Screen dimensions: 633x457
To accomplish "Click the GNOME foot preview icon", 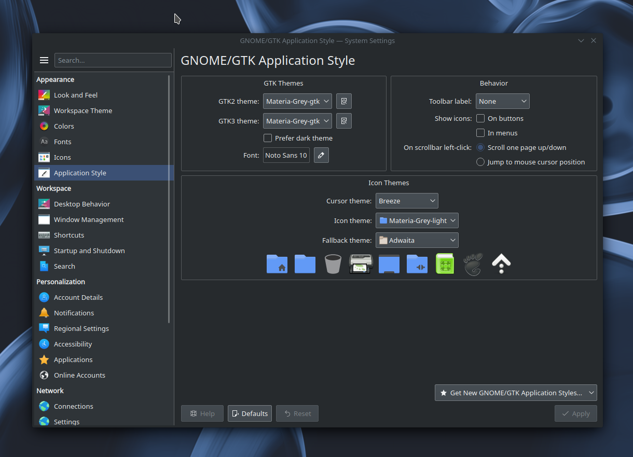I will coord(473,264).
